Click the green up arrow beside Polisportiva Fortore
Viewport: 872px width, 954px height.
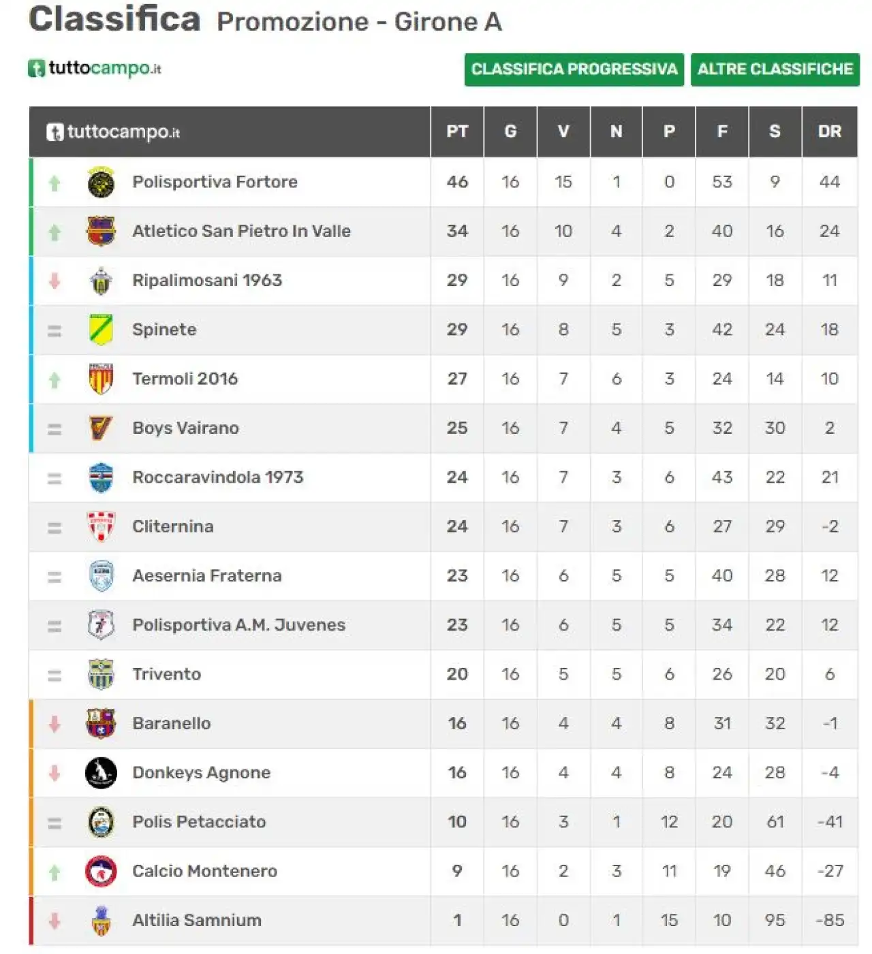pyautogui.click(x=54, y=182)
